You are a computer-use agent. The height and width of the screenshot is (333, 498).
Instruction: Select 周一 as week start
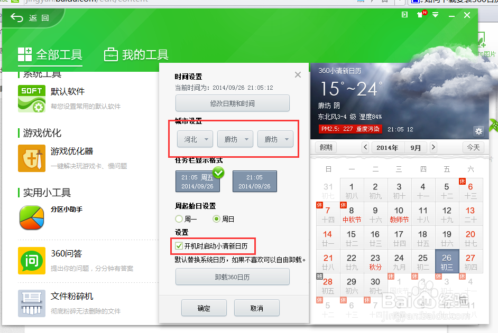186,219
